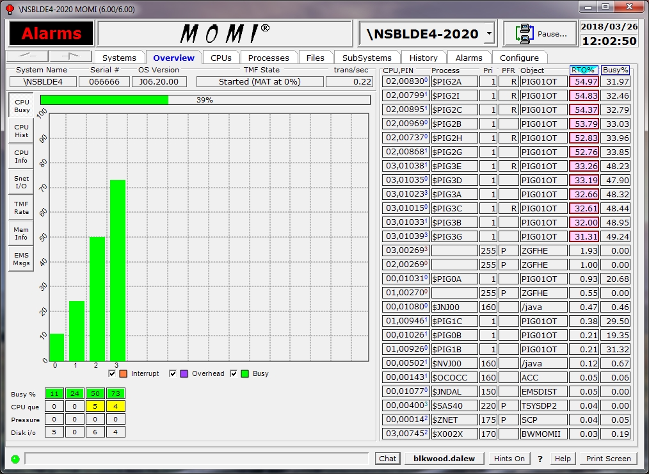Click the green status indicator light

pos(15,459)
